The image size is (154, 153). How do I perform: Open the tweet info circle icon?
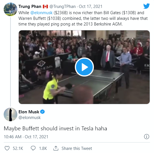coord(147,137)
